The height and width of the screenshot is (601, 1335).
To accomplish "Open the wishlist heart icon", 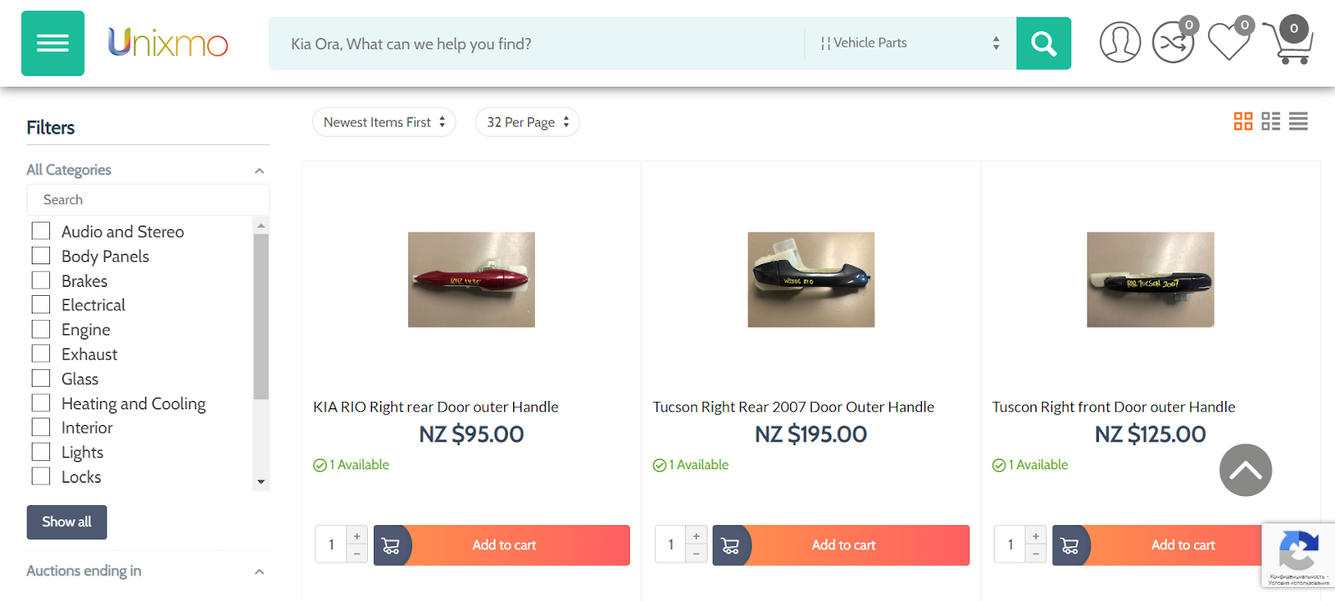I will [x=1229, y=42].
